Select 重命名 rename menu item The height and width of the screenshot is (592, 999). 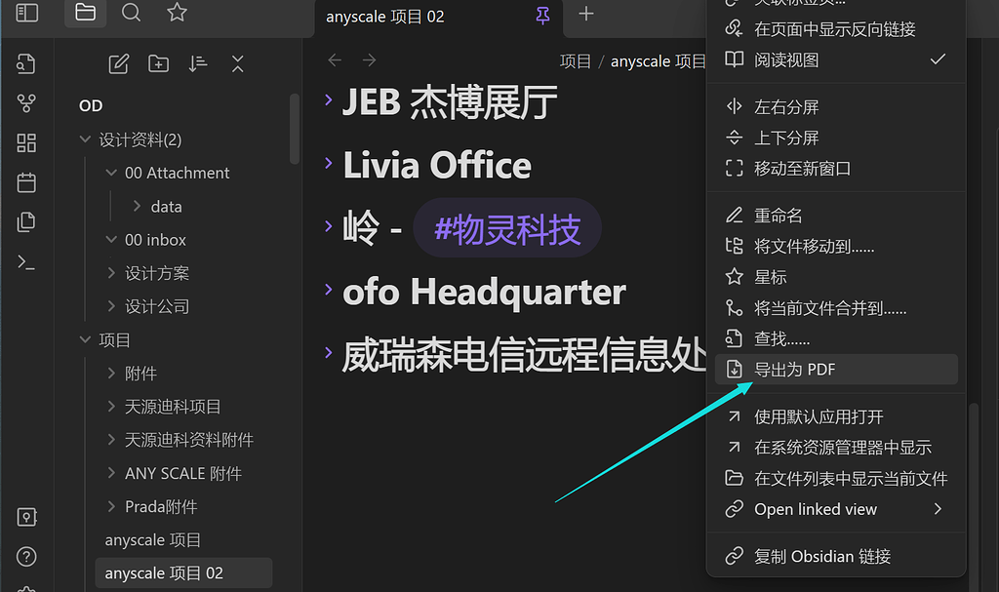point(836,216)
